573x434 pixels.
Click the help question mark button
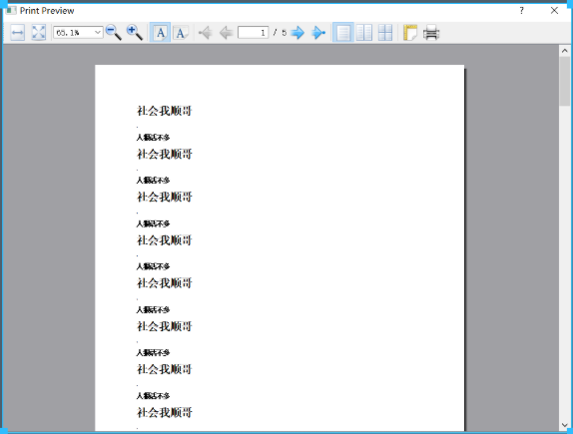click(x=521, y=11)
